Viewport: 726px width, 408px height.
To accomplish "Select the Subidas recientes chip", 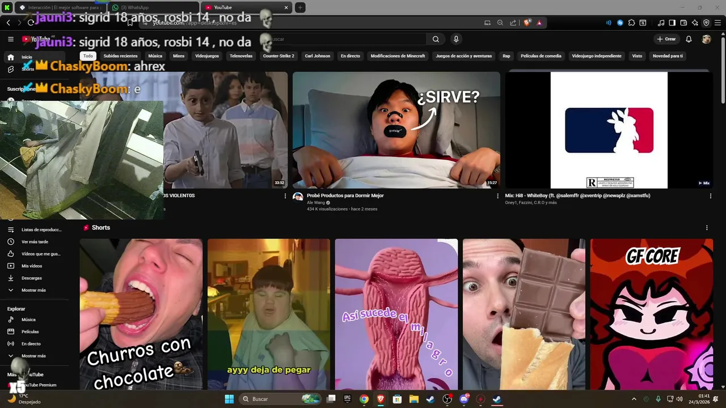I will (120, 56).
